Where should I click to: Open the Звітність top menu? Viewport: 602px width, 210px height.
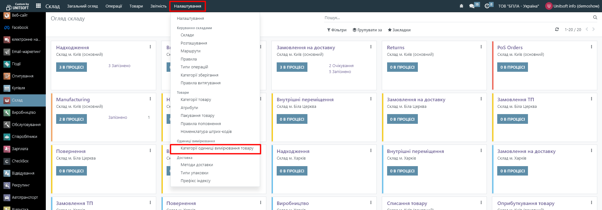158,6
